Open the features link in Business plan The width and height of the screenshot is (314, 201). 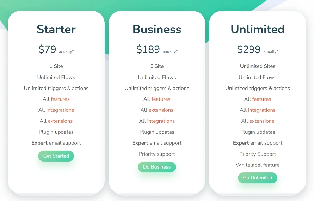[161, 99]
